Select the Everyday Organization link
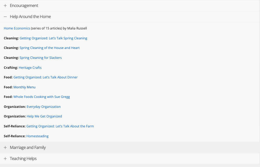 (44, 107)
